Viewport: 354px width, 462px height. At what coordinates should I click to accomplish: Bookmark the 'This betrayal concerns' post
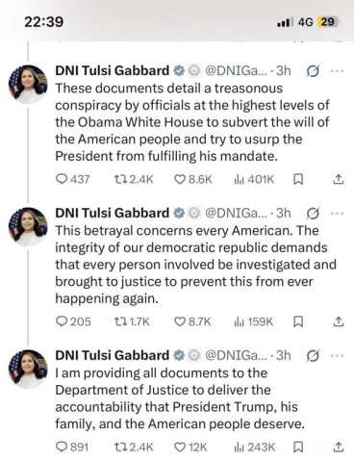coord(298,321)
